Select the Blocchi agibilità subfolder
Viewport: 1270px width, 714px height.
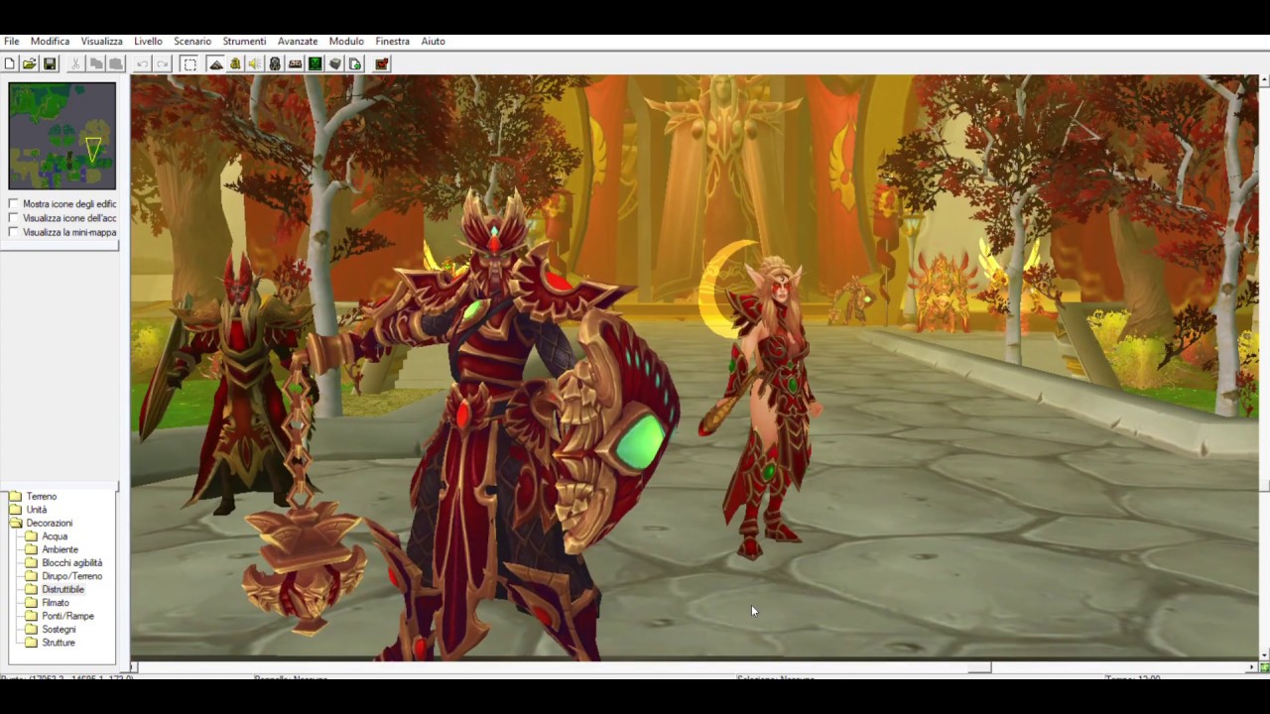(71, 563)
